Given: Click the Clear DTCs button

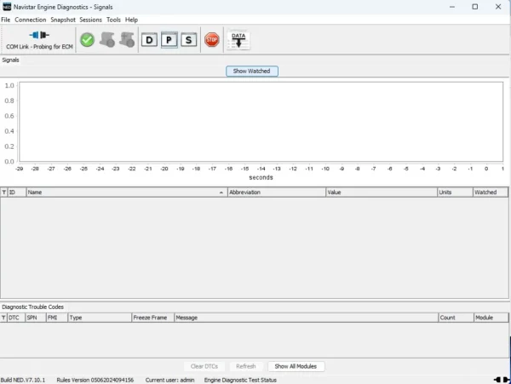Looking at the screenshot, I should (204, 366).
